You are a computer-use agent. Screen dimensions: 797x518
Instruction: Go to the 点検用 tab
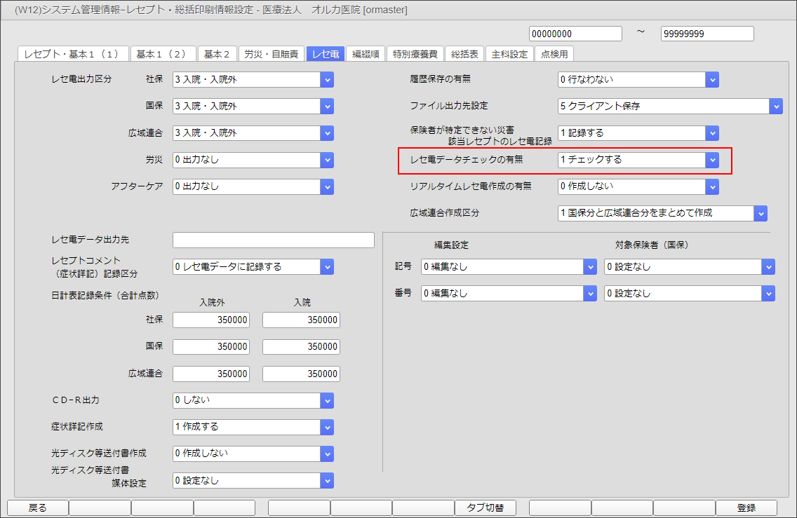point(554,54)
